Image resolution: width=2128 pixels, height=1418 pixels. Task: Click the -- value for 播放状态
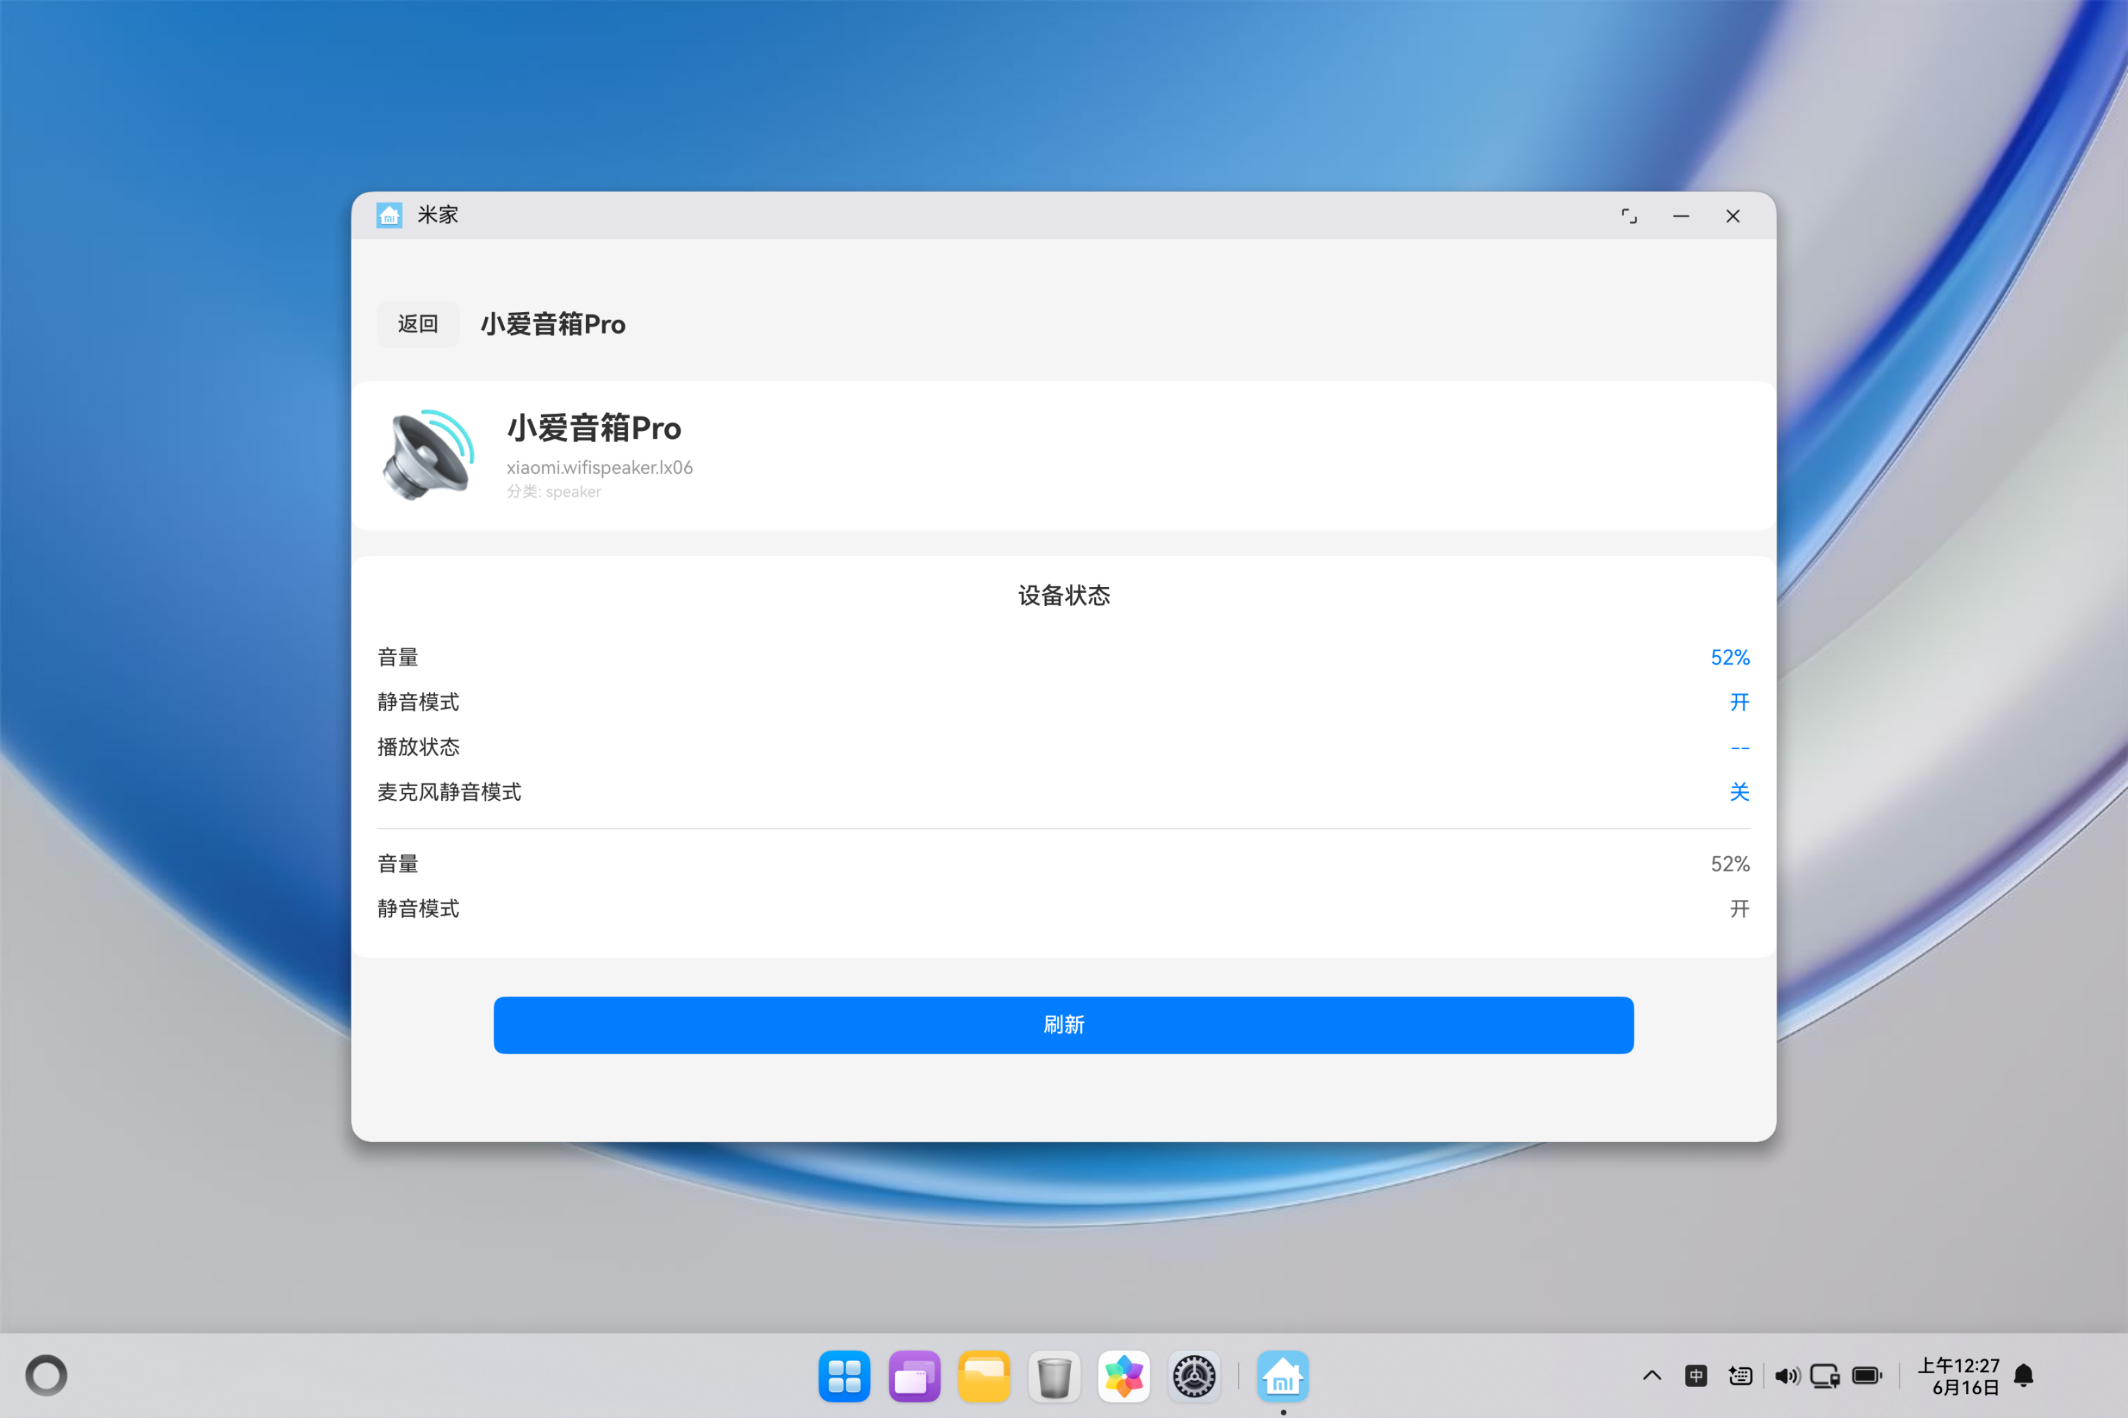(1740, 748)
